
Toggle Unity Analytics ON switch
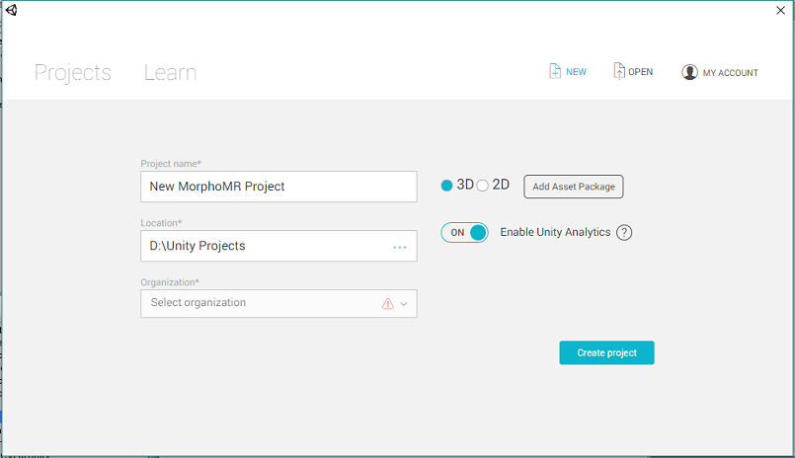[464, 233]
